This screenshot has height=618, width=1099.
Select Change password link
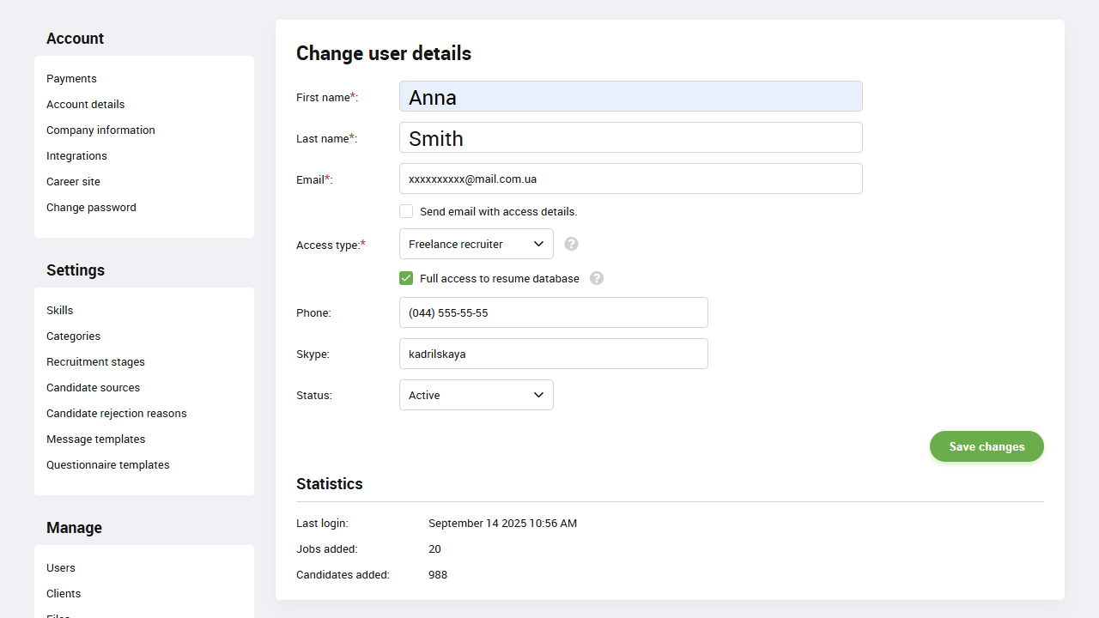click(91, 207)
